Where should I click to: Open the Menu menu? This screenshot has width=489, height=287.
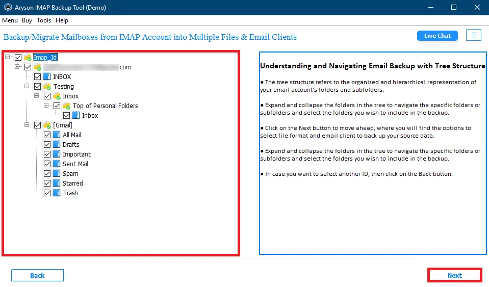tap(10, 20)
